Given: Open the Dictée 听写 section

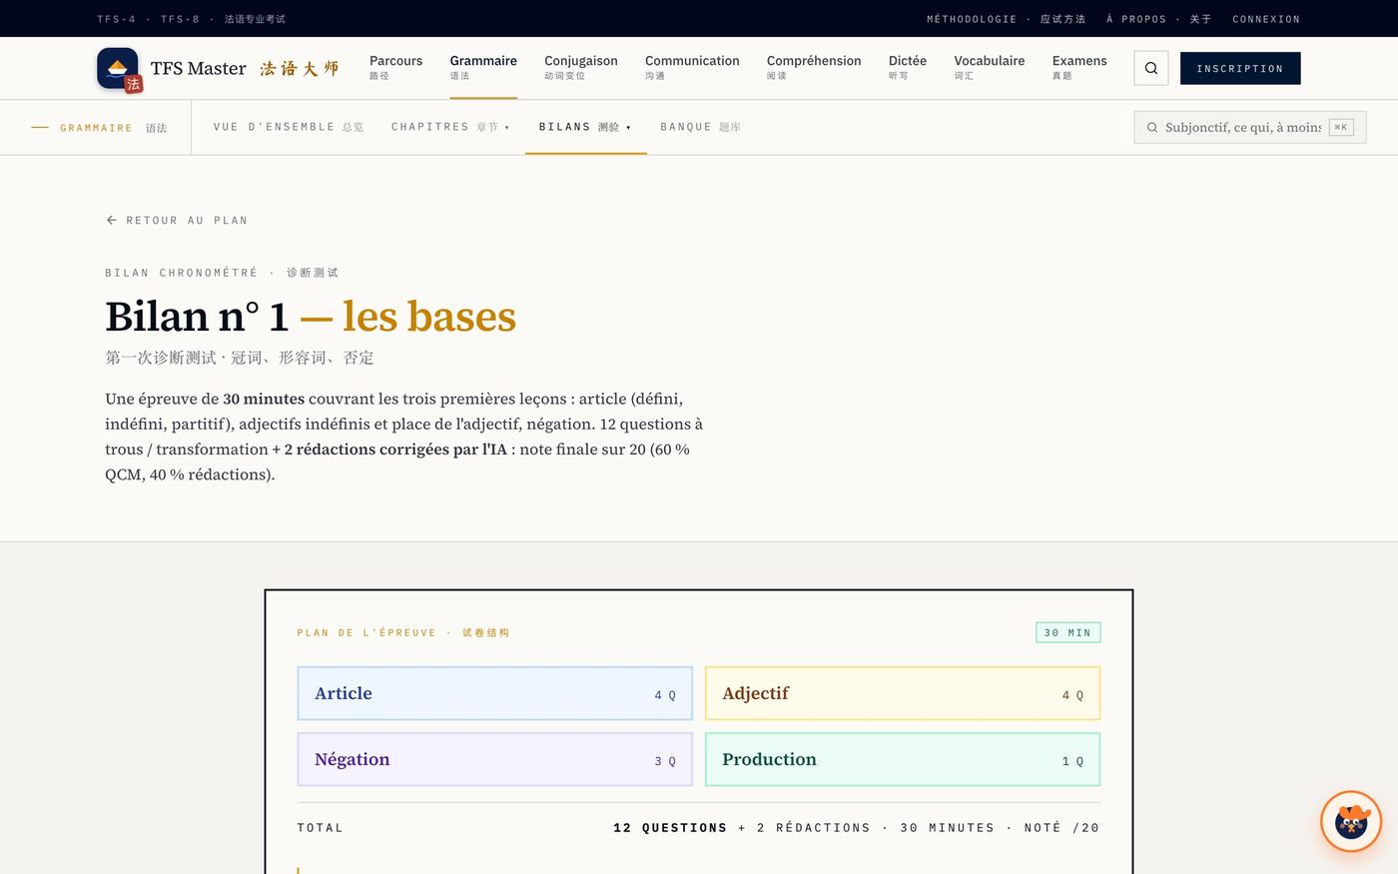Looking at the screenshot, I should click(x=908, y=67).
